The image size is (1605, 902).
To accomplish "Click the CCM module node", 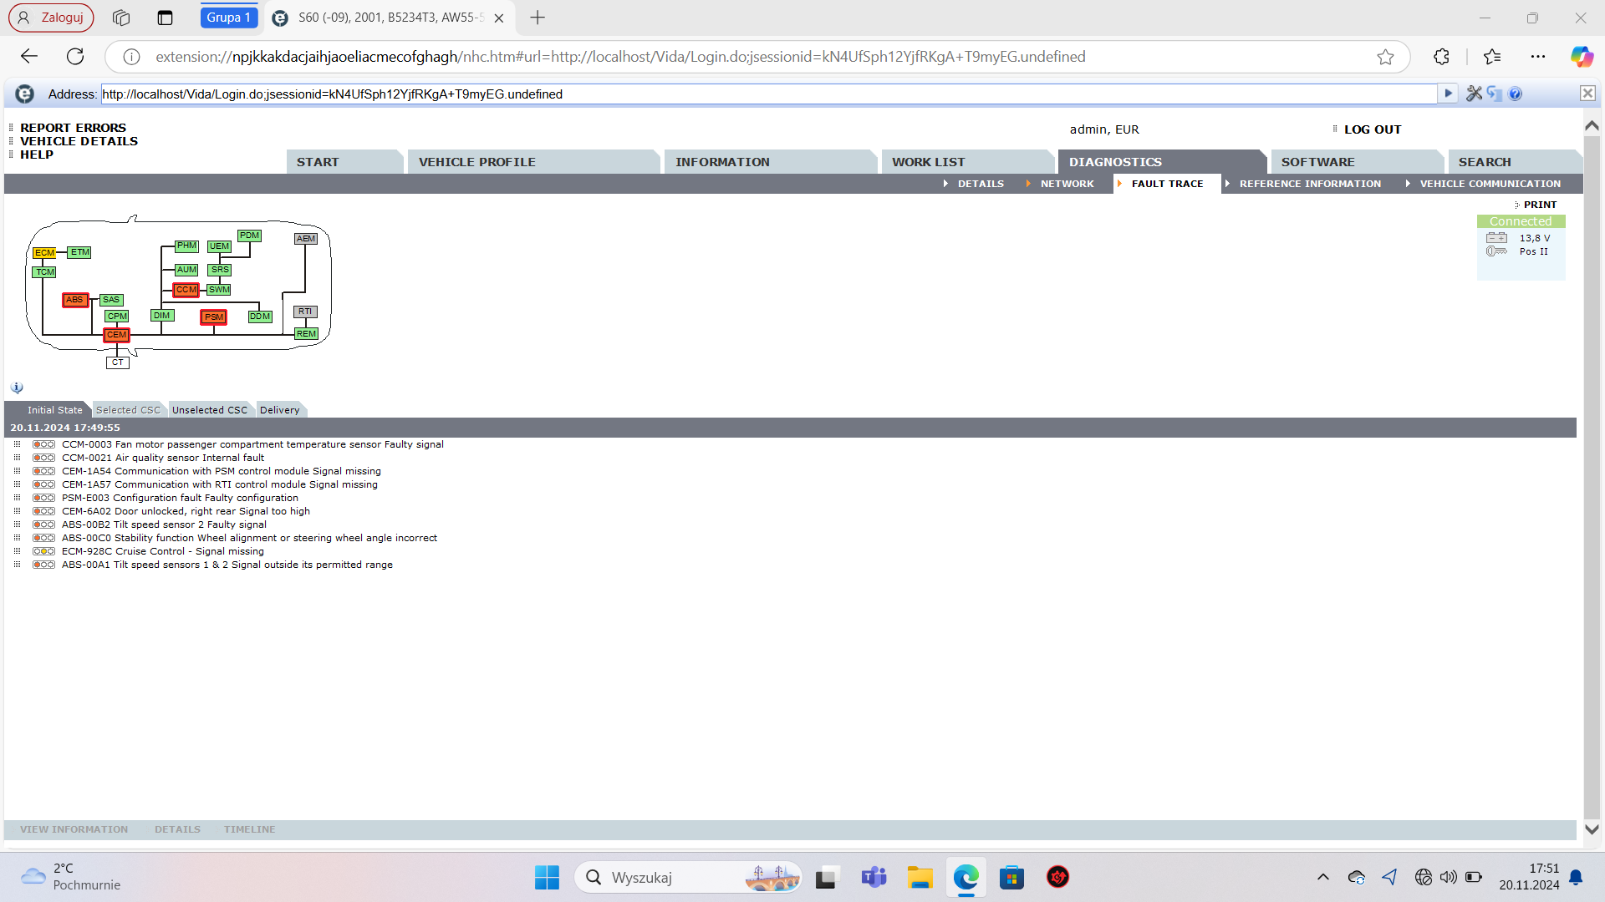I will (186, 290).
